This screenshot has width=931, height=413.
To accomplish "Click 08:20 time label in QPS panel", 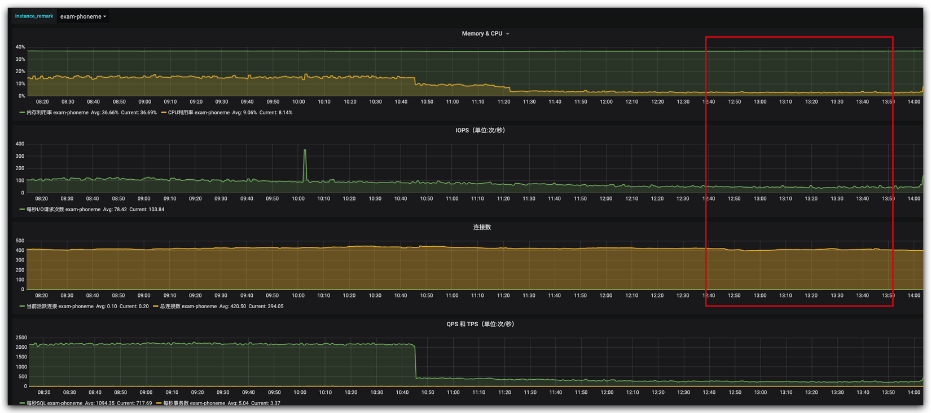I will [44, 393].
